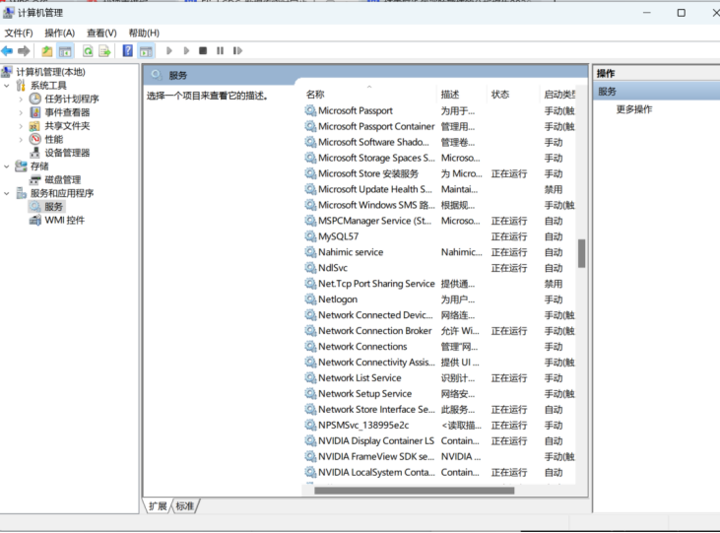Collapse the 系统工具 tree node
The image size is (720, 533).
tap(7, 86)
